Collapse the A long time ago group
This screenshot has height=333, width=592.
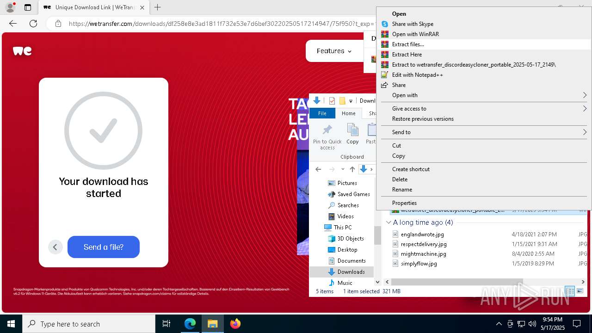pos(388,222)
